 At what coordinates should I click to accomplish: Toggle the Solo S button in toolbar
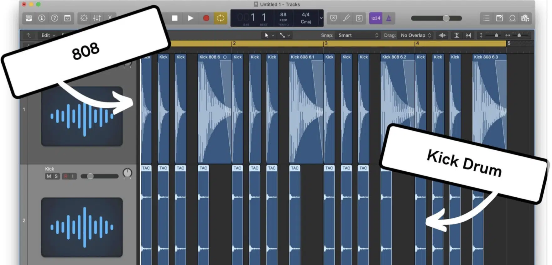[x=359, y=18]
